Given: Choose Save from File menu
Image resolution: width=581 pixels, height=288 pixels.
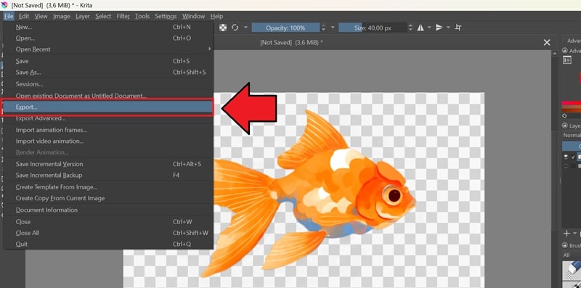Looking at the screenshot, I should (x=108, y=61).
